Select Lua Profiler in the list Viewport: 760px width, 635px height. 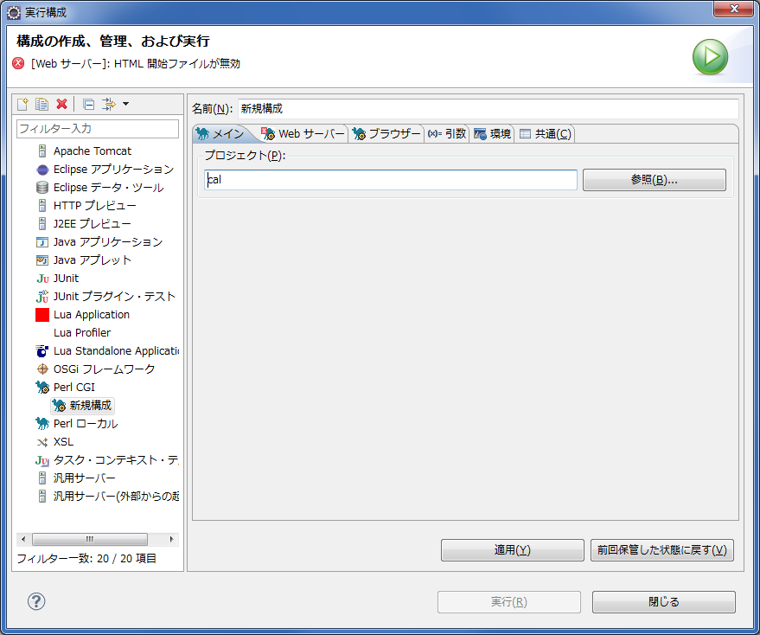pos(82,333)
